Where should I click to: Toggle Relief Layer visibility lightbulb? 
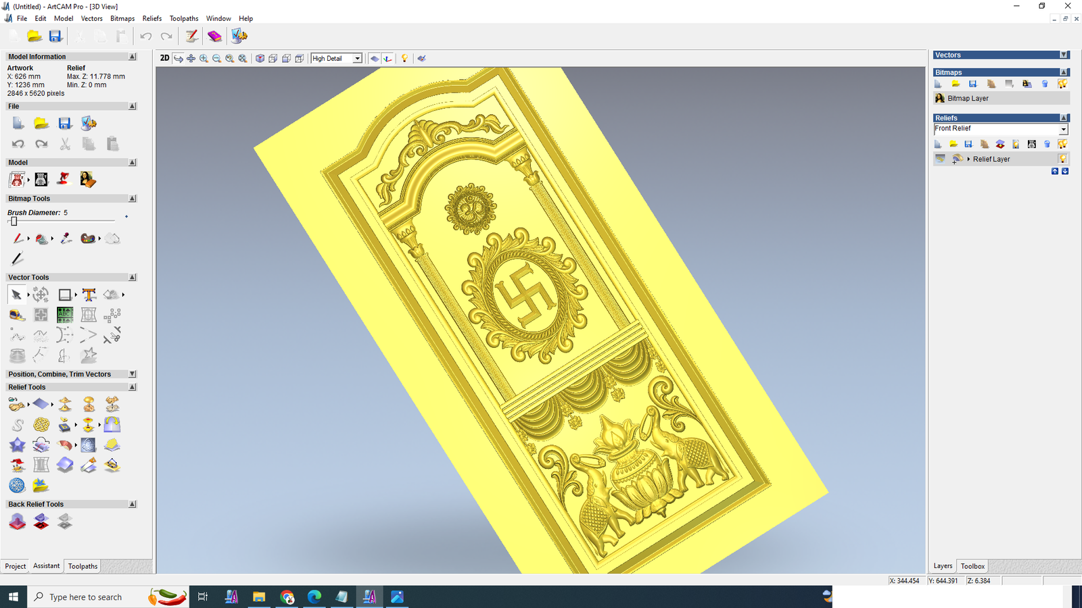[x=1062, y=159]
